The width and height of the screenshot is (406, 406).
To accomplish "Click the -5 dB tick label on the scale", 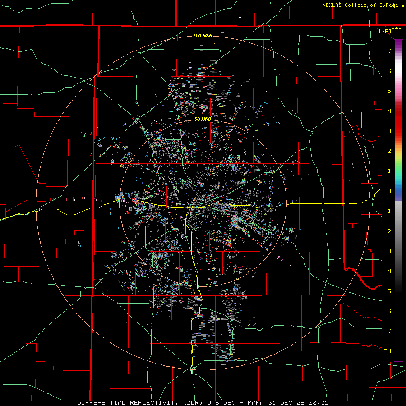I will 388,291.
